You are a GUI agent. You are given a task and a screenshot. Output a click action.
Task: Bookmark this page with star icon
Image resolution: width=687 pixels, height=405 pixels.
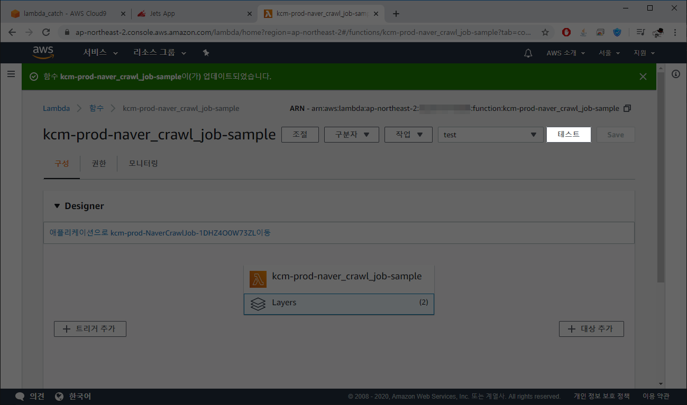pos(545,32)
